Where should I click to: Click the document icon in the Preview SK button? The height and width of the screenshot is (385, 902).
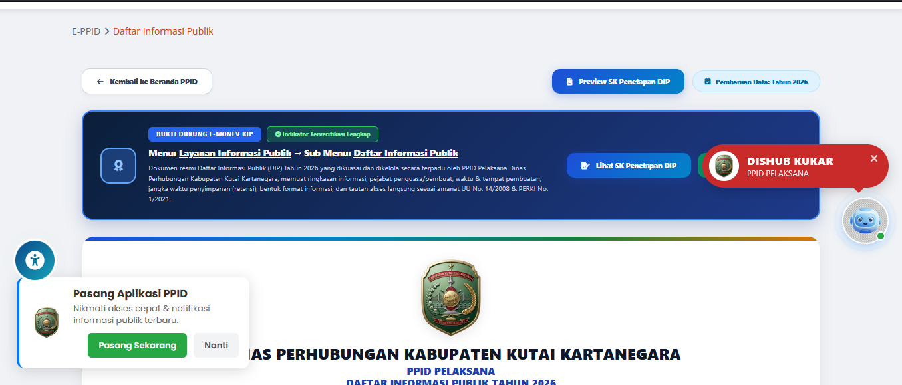pyautogui.click(x=569, y=82)
